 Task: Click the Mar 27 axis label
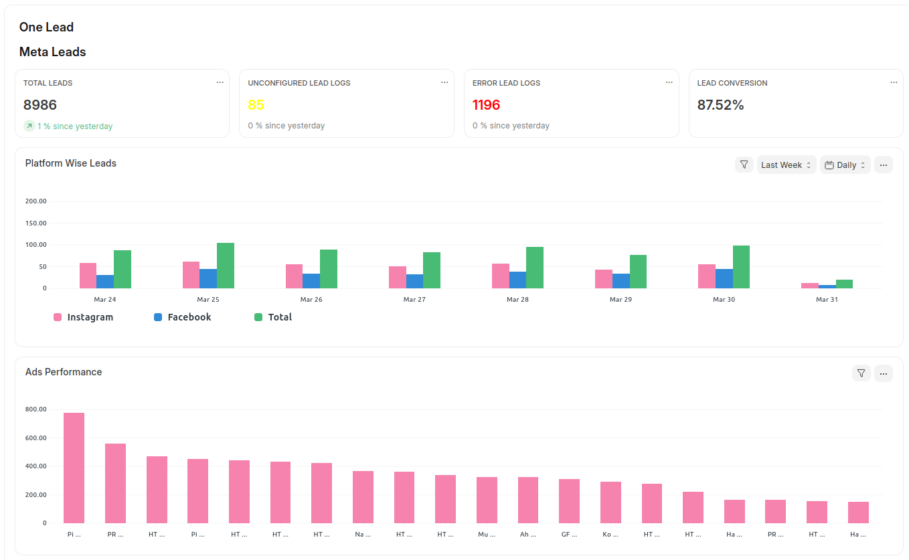click(x=414, y=300)
